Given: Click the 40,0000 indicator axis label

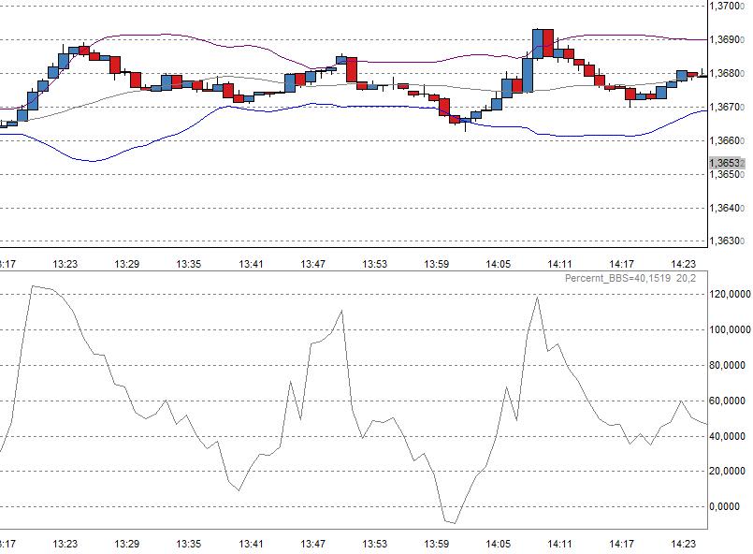Looking at the screenshot, I should pos(730,436).
